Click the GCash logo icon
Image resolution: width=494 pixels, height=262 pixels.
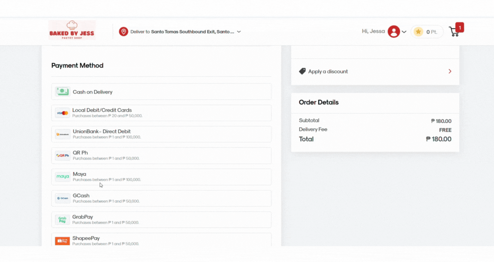[x=62, y=198]
